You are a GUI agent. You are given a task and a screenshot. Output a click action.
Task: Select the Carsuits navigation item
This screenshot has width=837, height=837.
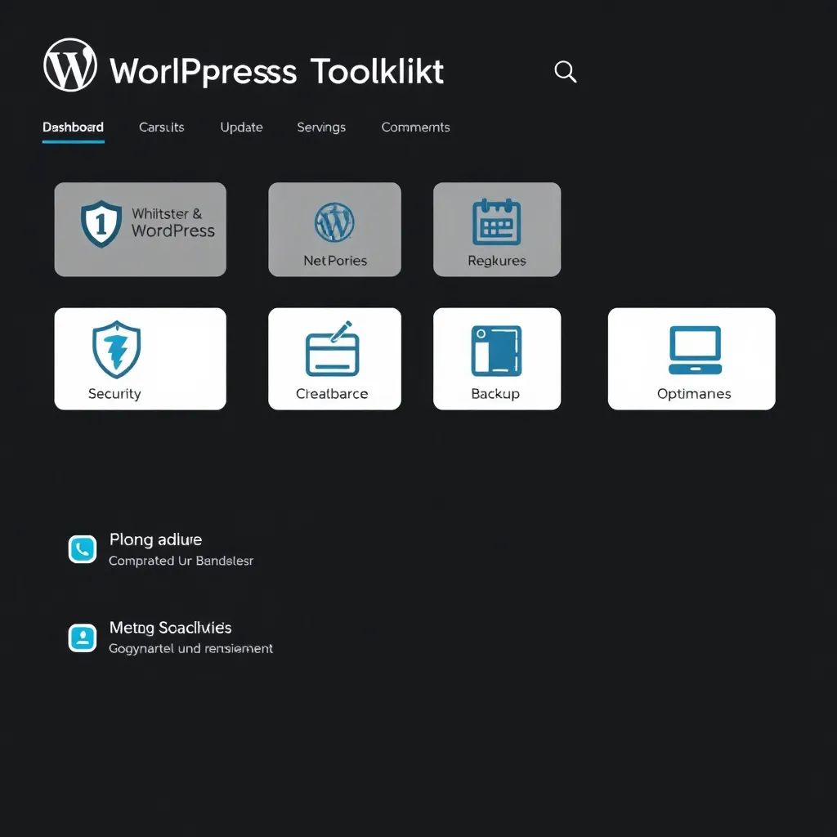[x=161, y=128]
